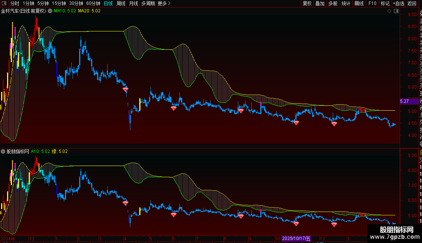Click the 叠加 overlay button
This screenshot has height=243, width=422.
pyautogui.click(x=320, y=3)
